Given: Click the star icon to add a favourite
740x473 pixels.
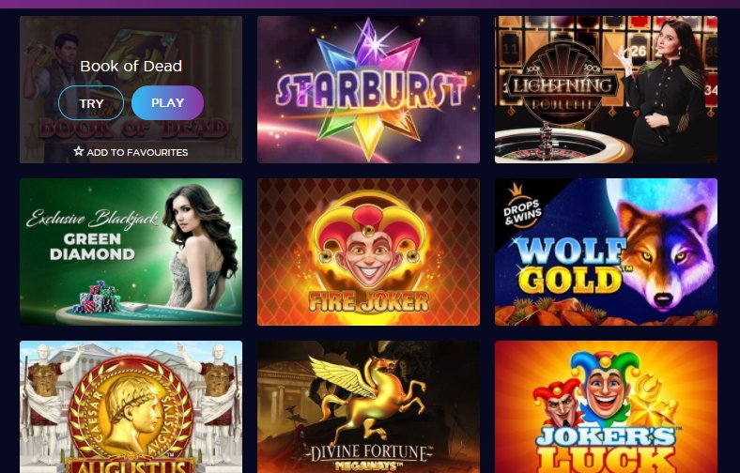Looking at the screenshot, I should [78, 151].
